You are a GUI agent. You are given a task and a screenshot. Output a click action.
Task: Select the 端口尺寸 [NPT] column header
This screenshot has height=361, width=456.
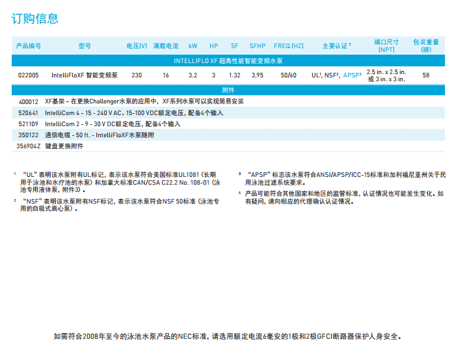coord(386,45)
